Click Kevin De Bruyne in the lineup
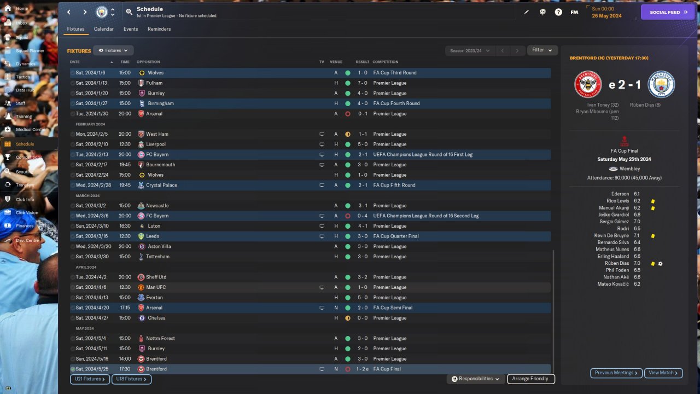 point(611,236)
